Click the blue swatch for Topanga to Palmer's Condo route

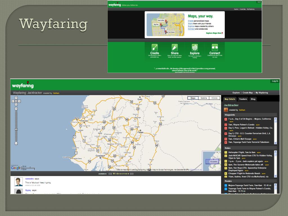226,189
